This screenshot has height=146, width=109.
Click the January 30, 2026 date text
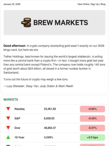(x=12, y=4)
